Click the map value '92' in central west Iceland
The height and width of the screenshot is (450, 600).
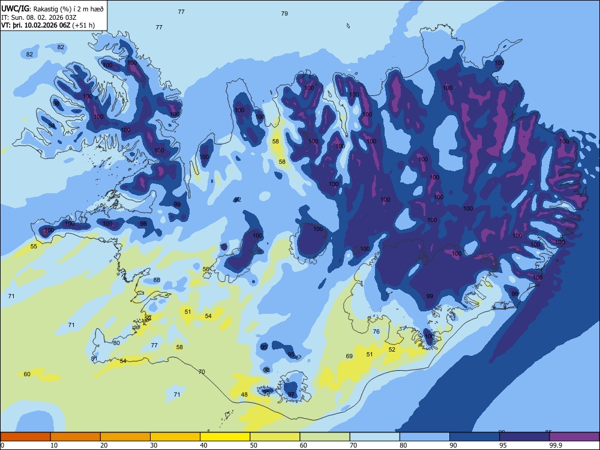(x=238, y=199)
